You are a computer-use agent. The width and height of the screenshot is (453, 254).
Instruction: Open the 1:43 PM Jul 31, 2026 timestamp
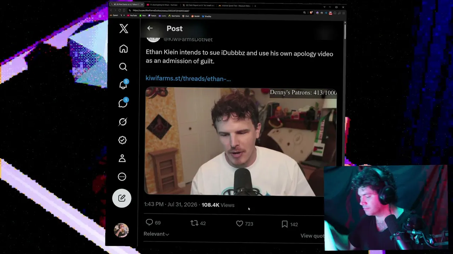pyautogui.click(x=171, y=204)
